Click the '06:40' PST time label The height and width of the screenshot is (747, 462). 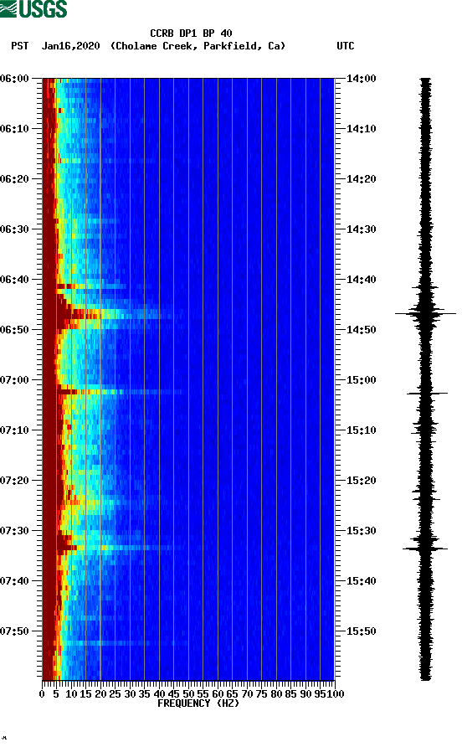[15, 280]
